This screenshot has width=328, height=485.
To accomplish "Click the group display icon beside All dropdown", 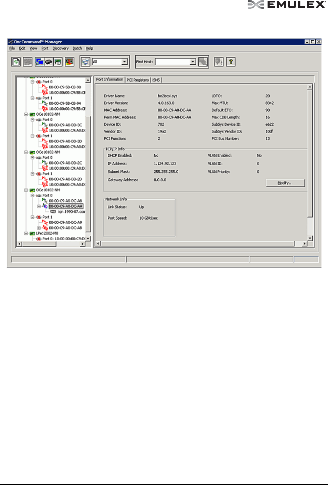I will pos(86,62).
